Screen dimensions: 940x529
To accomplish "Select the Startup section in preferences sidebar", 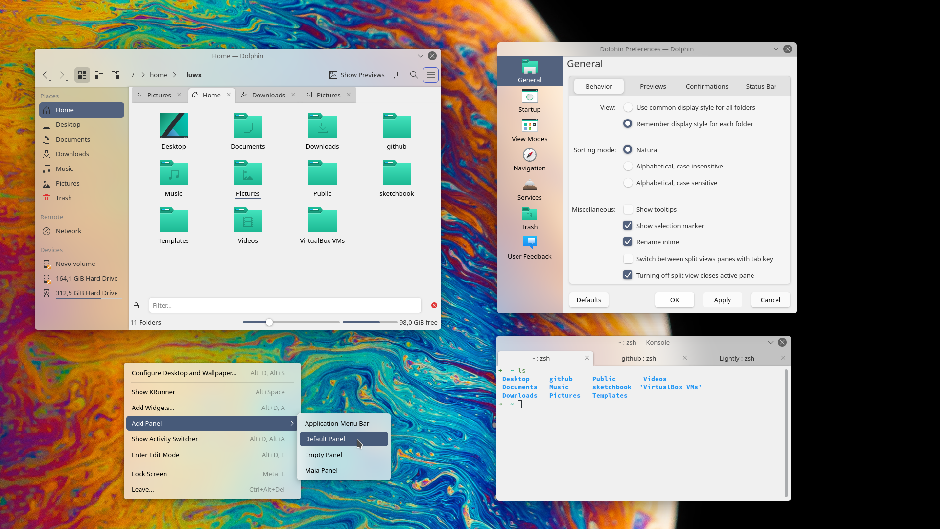I will coord(529,101).
